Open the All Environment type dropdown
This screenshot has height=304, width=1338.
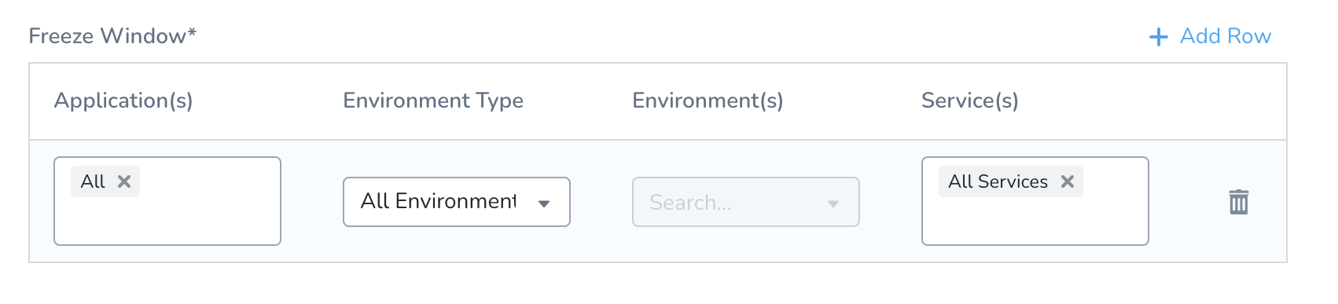point(457,202)
